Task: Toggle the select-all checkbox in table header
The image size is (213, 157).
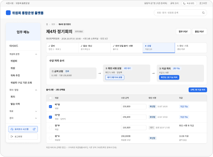Action: click(50, 98)
